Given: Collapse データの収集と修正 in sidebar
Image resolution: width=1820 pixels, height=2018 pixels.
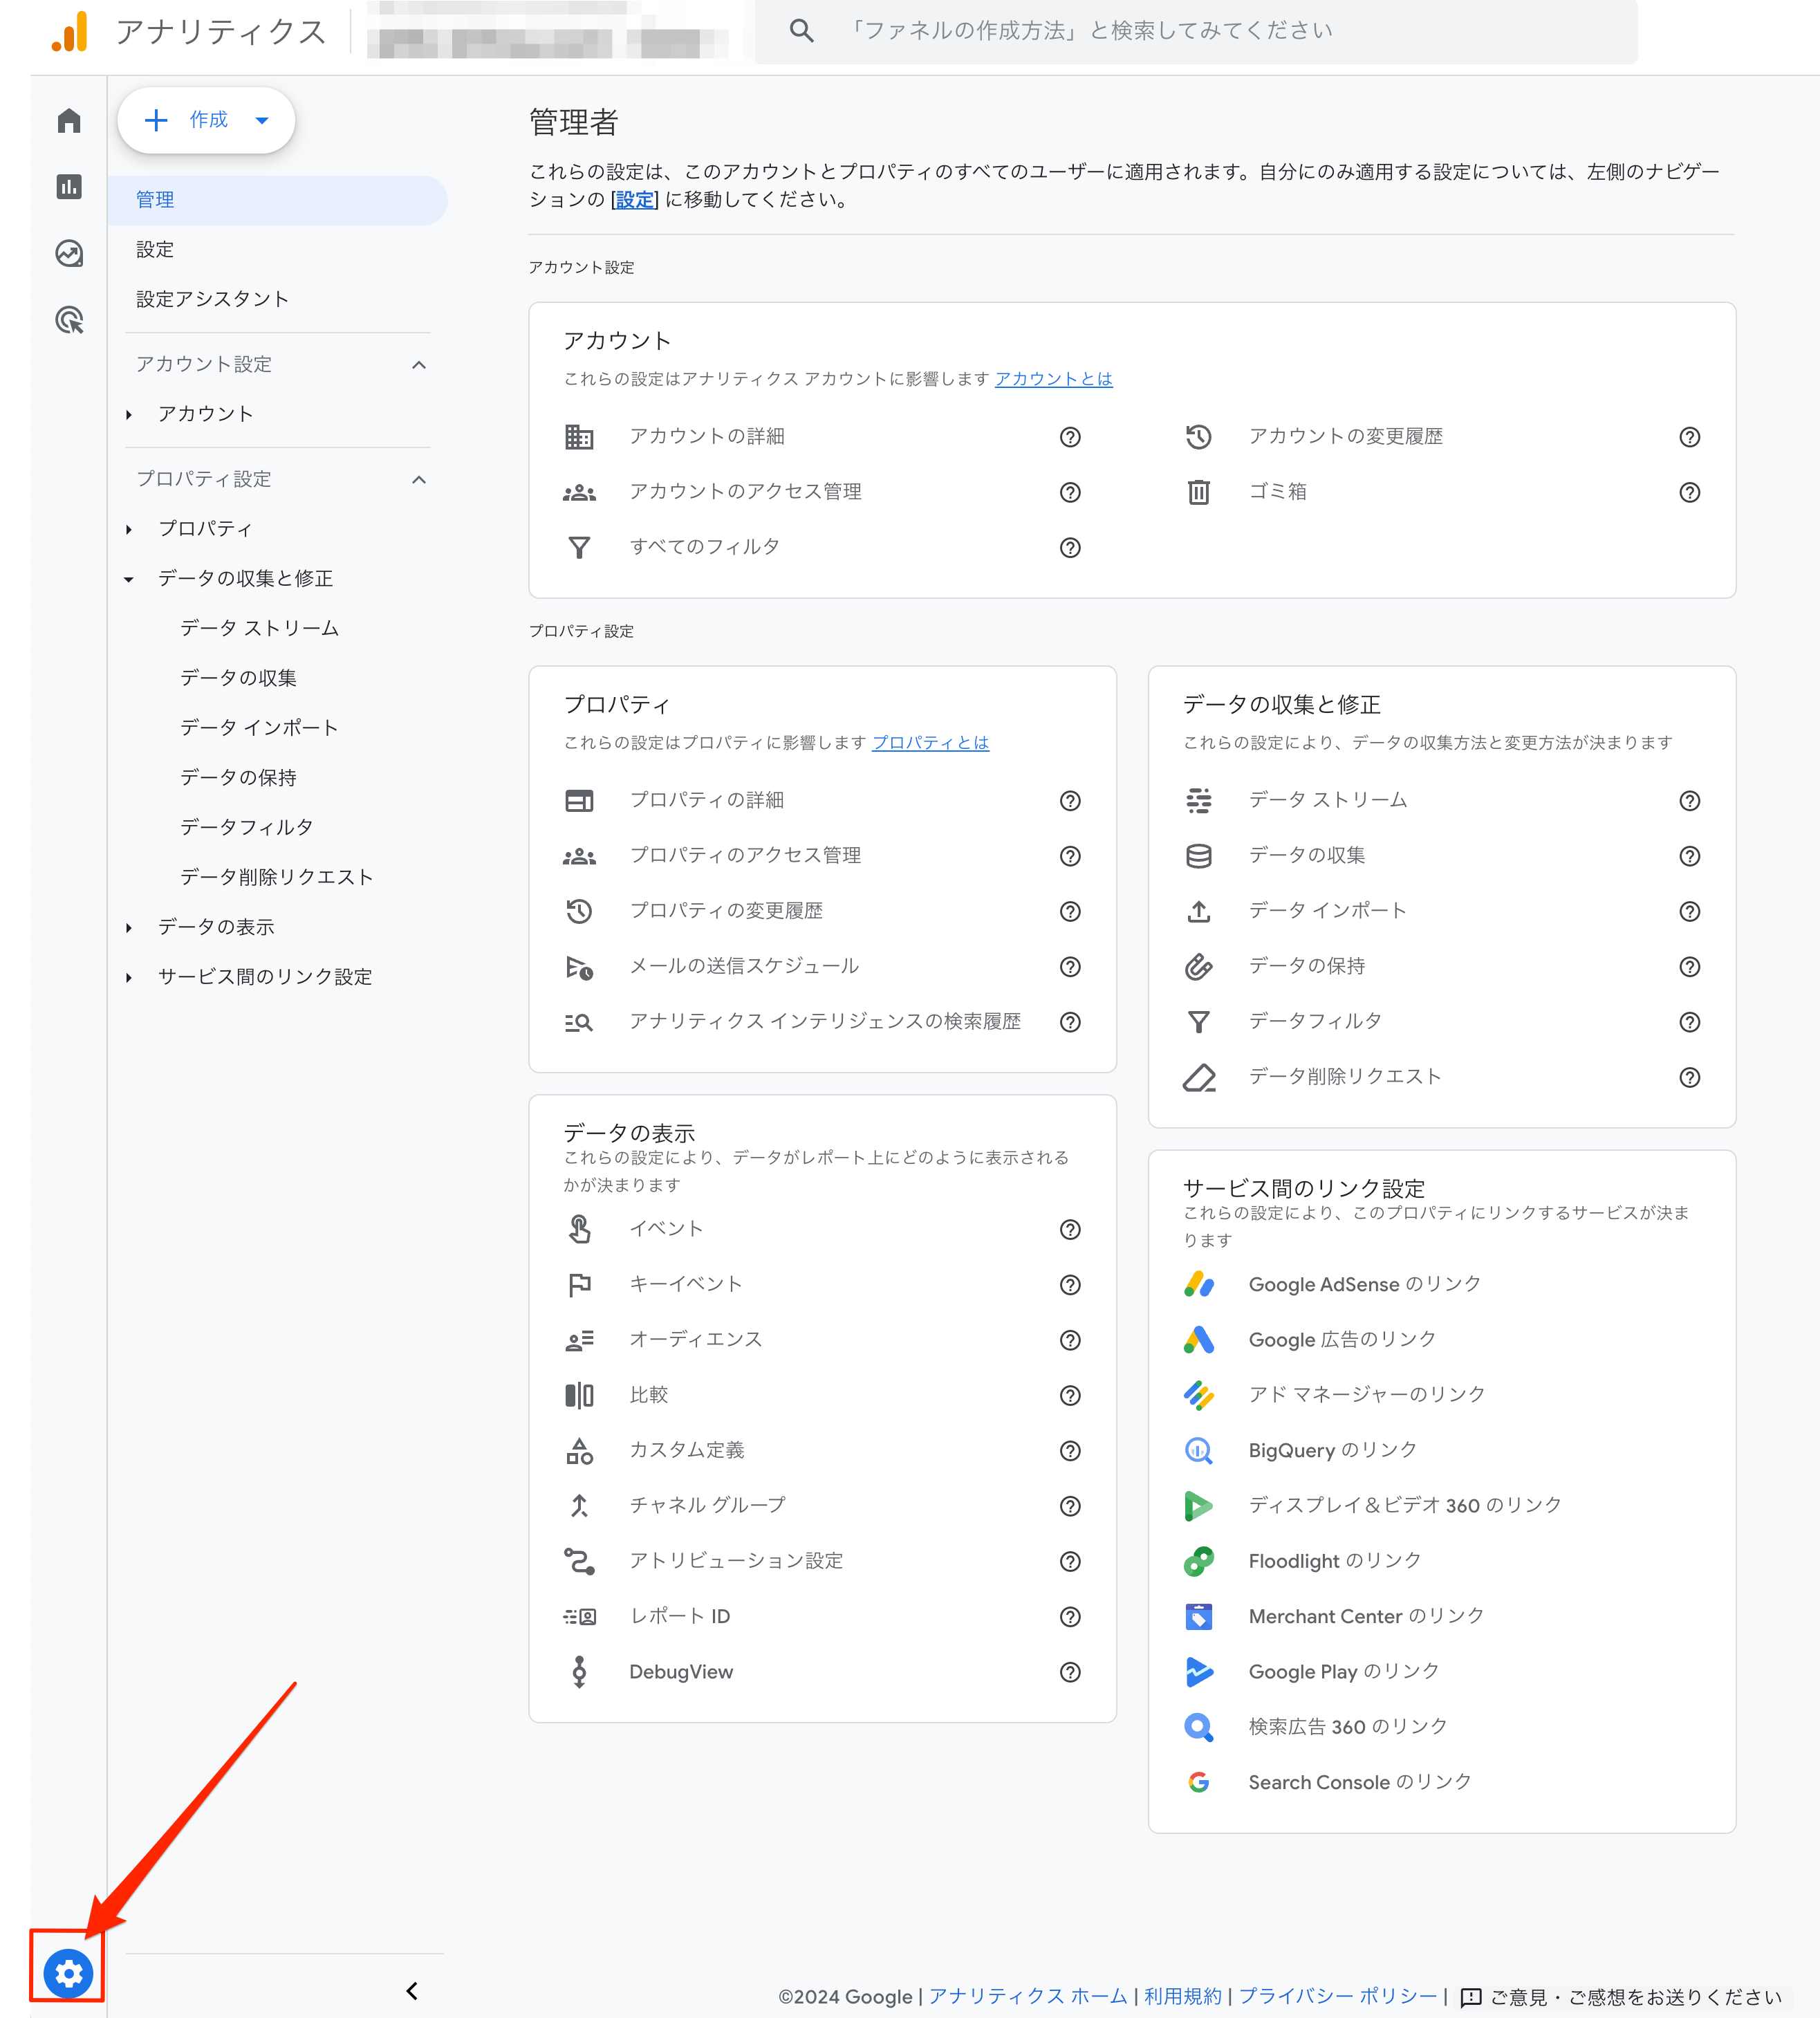Looking at the screenshot, I should (x=129, y=580).
